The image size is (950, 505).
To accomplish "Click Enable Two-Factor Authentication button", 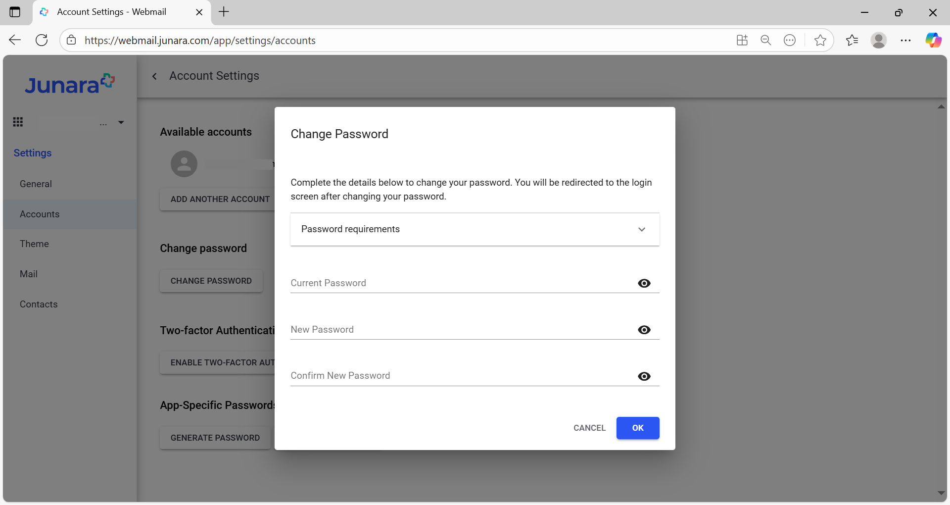I will coord(217,362).
